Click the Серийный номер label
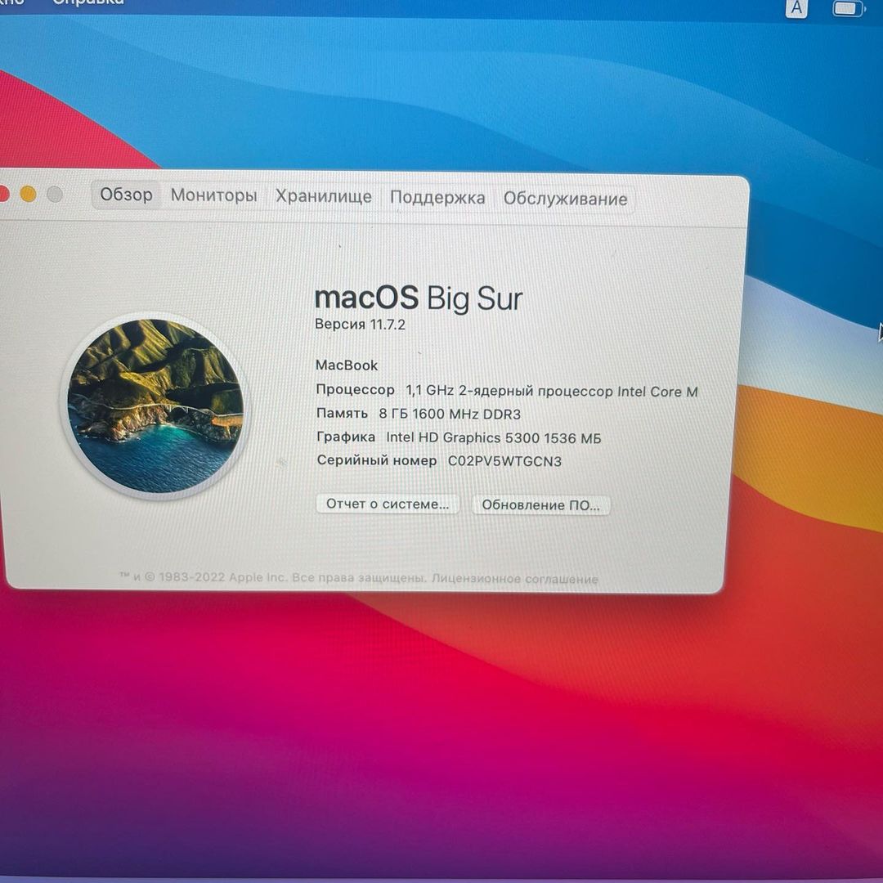The image size is (883, 883). (377, 460)
